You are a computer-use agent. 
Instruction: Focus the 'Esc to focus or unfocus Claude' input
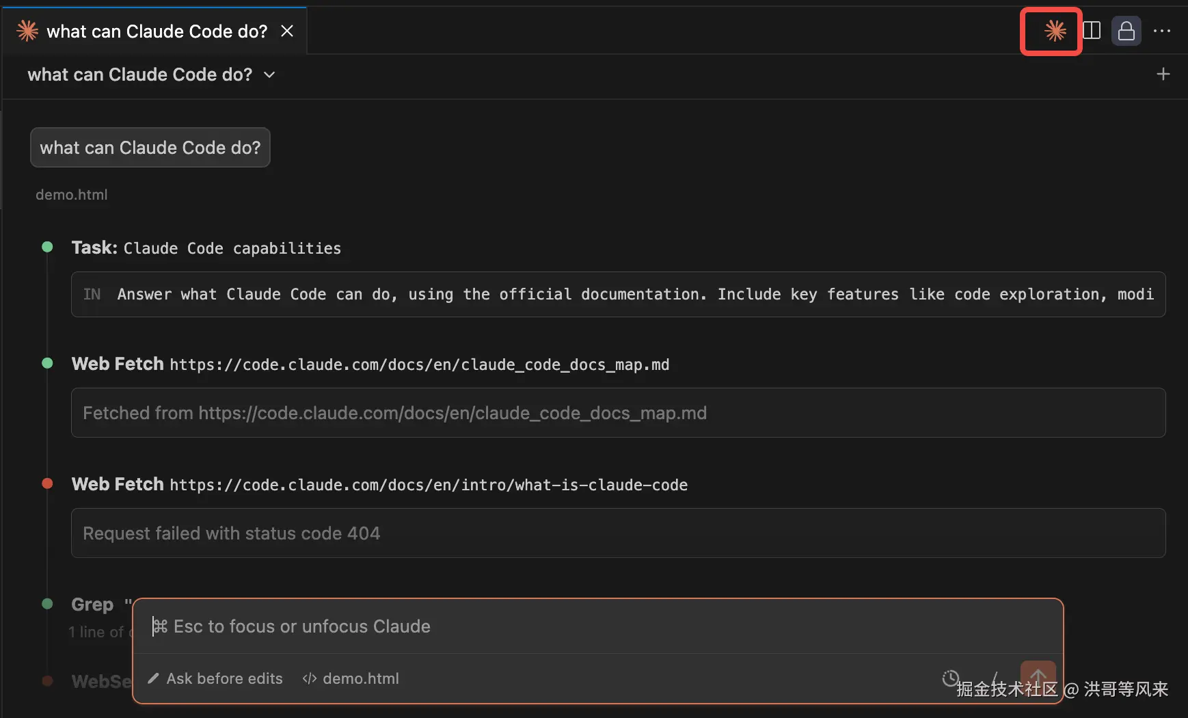(597, 626)
